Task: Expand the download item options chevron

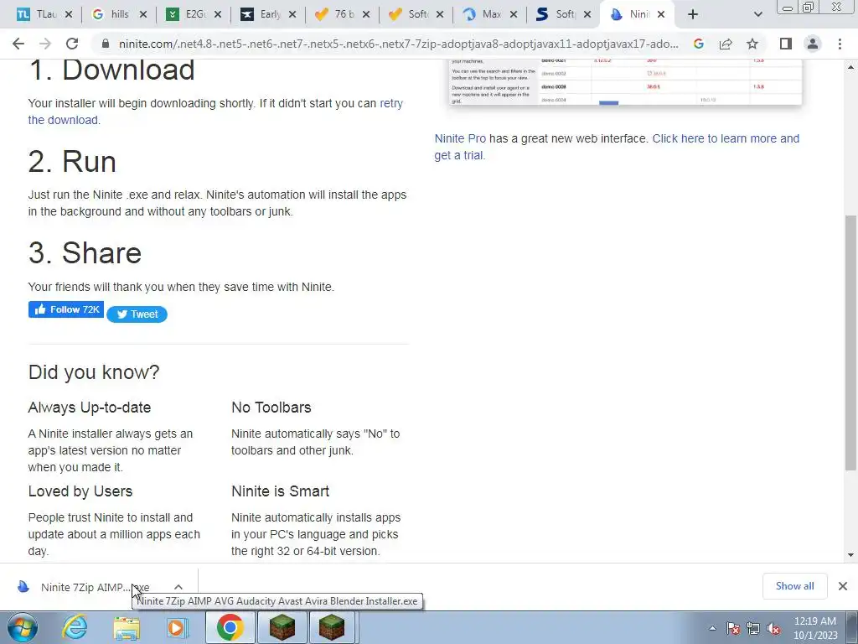Action: [178, 587]
